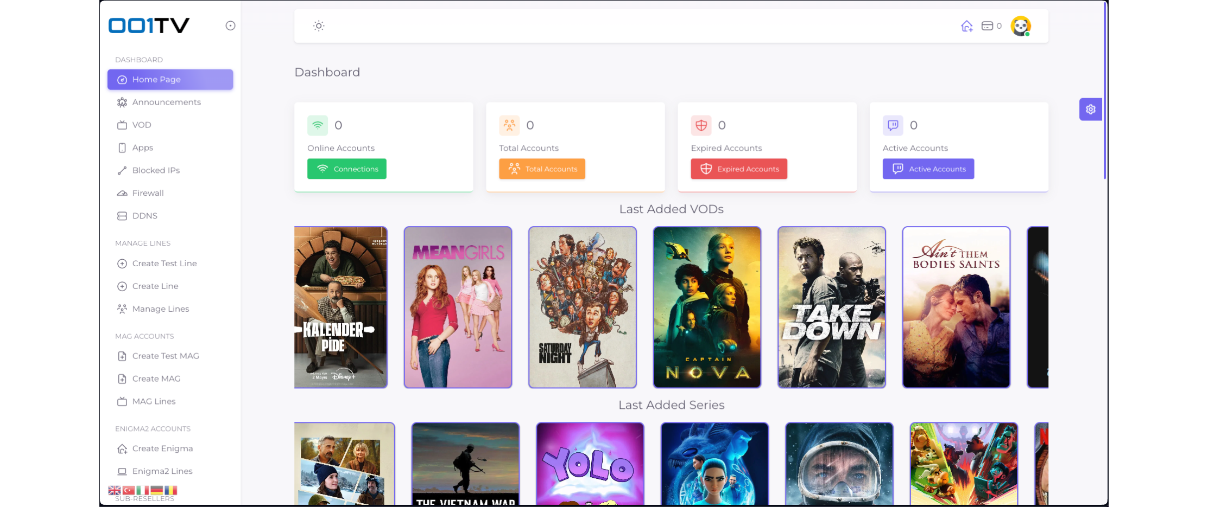
Task: Open the user avatar menu
Action: click(x=1021, y=26)
